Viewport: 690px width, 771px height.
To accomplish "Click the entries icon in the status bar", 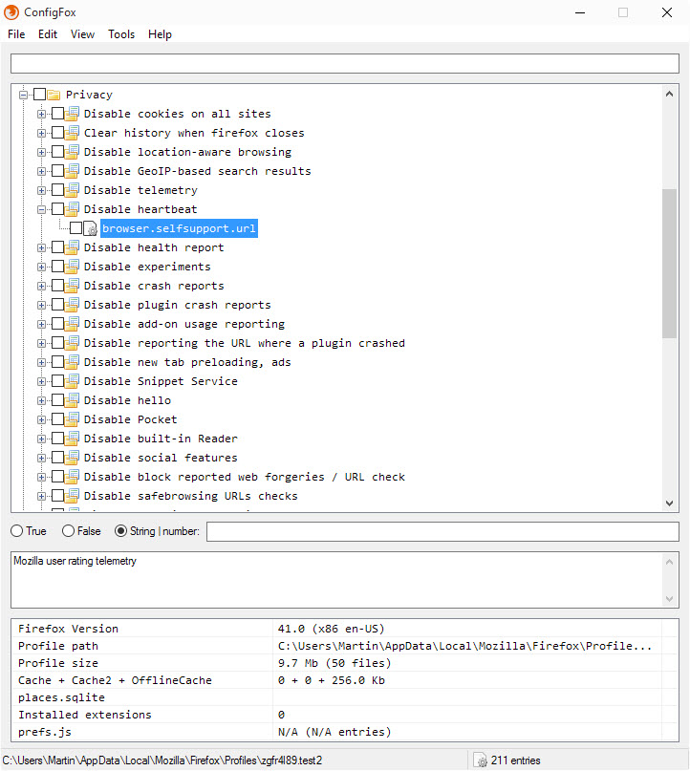I will coord(480,760).
